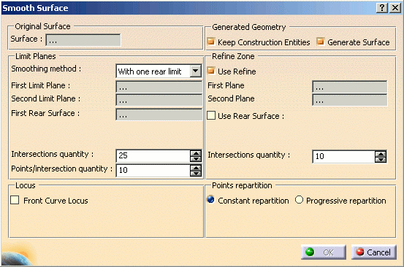This screenshot has width=404, height=267.
Task: Increase Limit Planes intersections quantity spinner
Action: [x=196, y=153]
